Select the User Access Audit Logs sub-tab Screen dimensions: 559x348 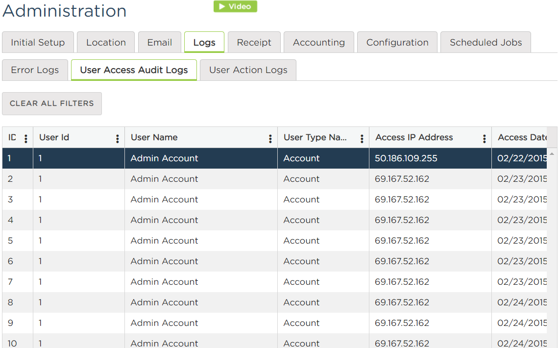pos(134,70)
